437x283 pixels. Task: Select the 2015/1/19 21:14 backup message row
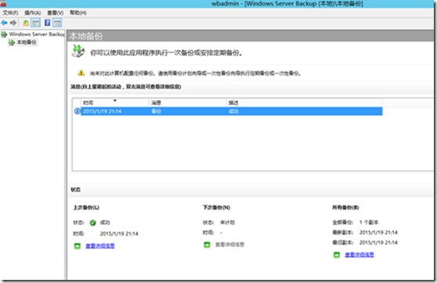click(x=231, y=111)
